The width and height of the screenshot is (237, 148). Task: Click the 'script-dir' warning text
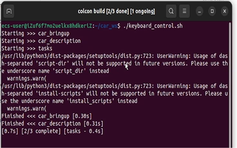click(47, 64)
